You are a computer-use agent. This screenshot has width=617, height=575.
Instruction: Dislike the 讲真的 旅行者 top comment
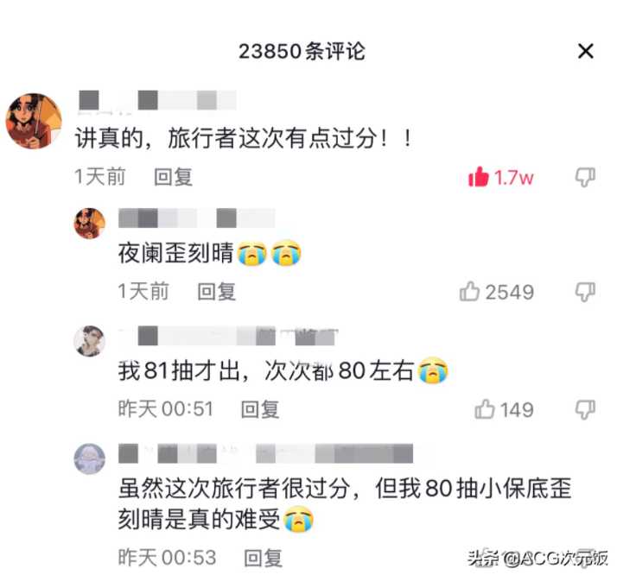pyautogui.click(x=585, y=177)
